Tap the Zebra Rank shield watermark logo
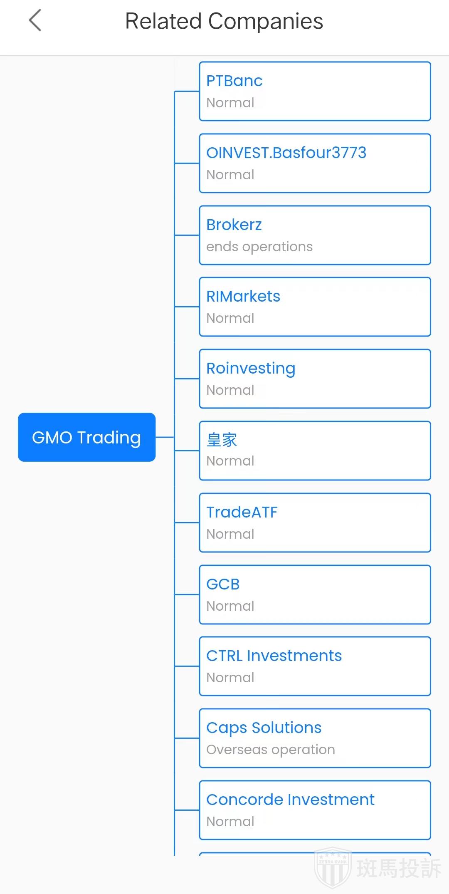This screenshot has height=894, width=449. pyautogui.click(x=333, y=867)
